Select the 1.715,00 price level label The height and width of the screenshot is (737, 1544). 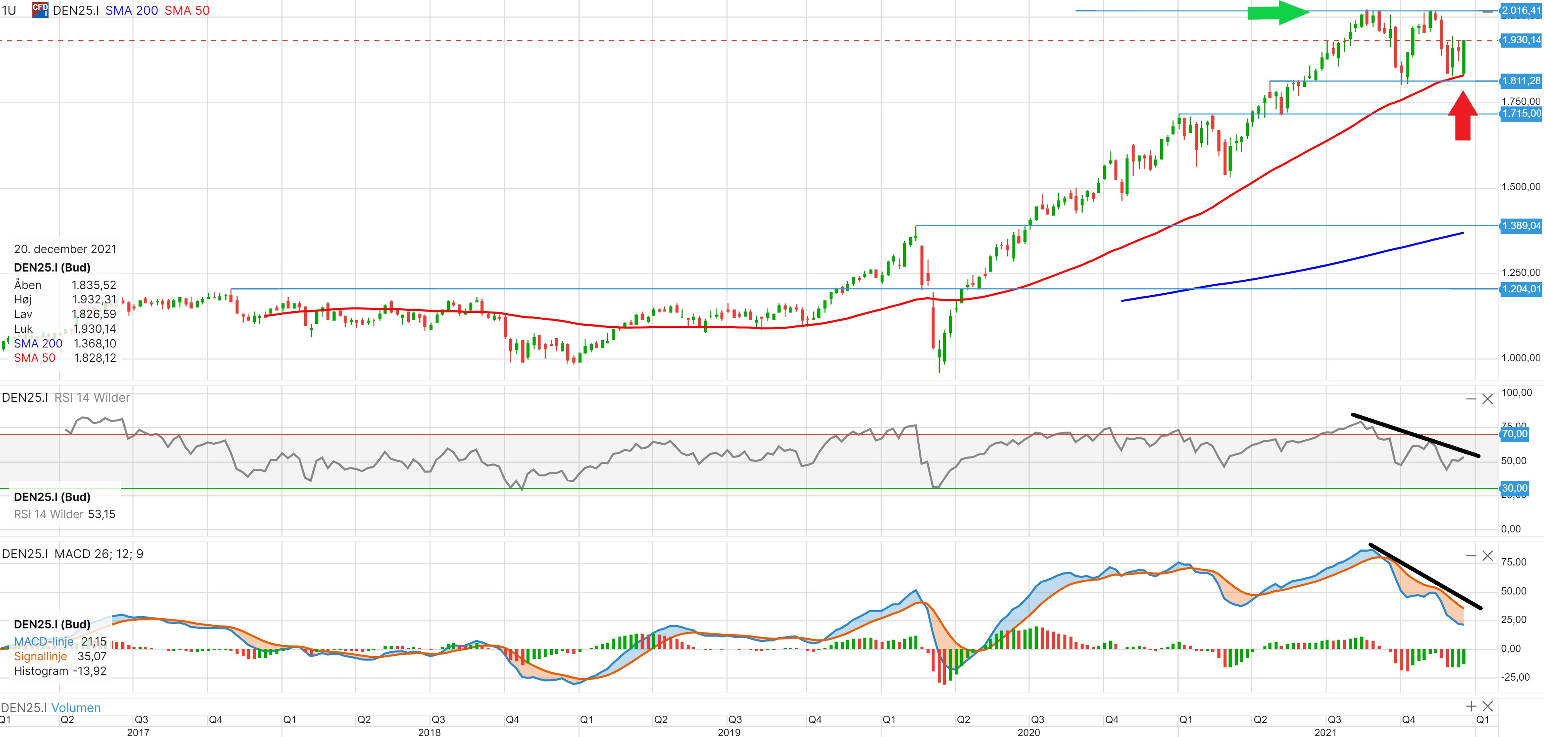click(1521, 114)
